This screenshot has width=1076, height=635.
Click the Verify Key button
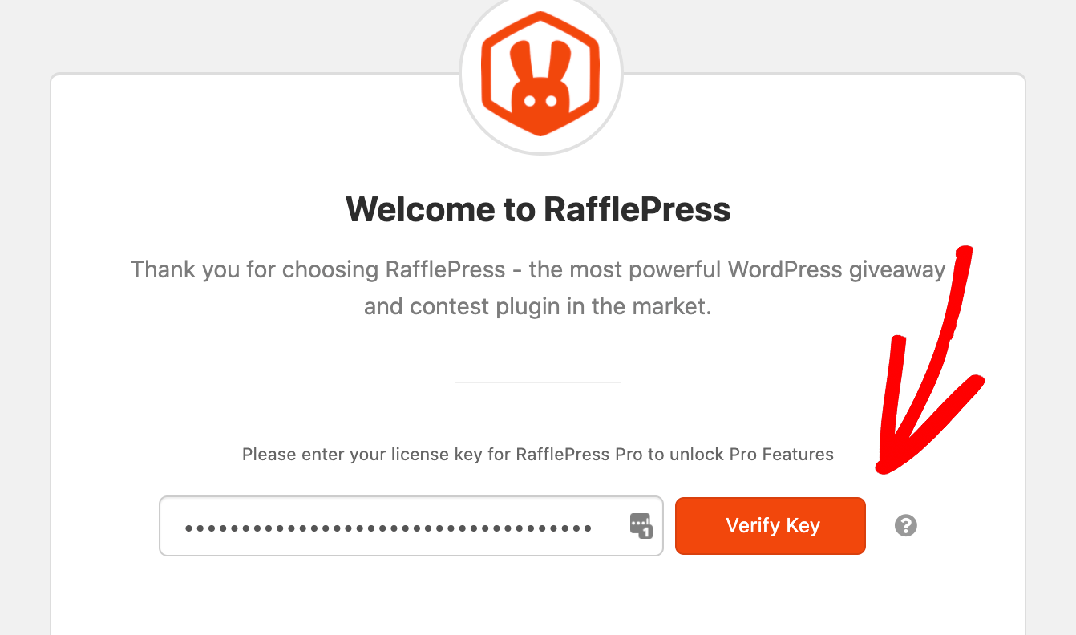tap(771, 526)
